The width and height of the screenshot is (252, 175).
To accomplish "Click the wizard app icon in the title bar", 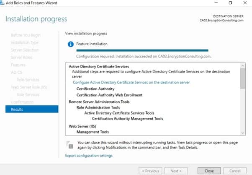I will click(x=4, y=3).
